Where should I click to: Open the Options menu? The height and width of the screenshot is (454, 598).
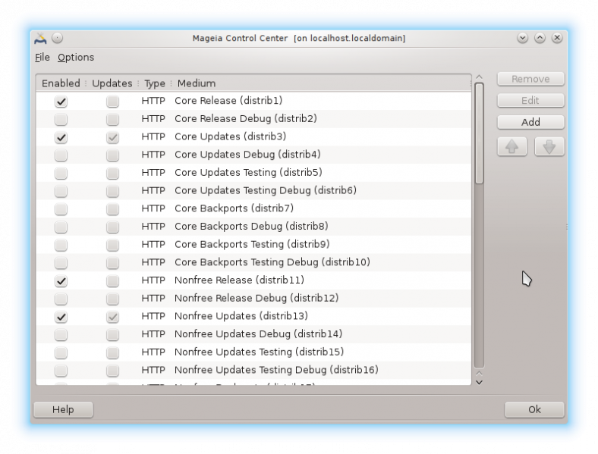coord(76,58)
